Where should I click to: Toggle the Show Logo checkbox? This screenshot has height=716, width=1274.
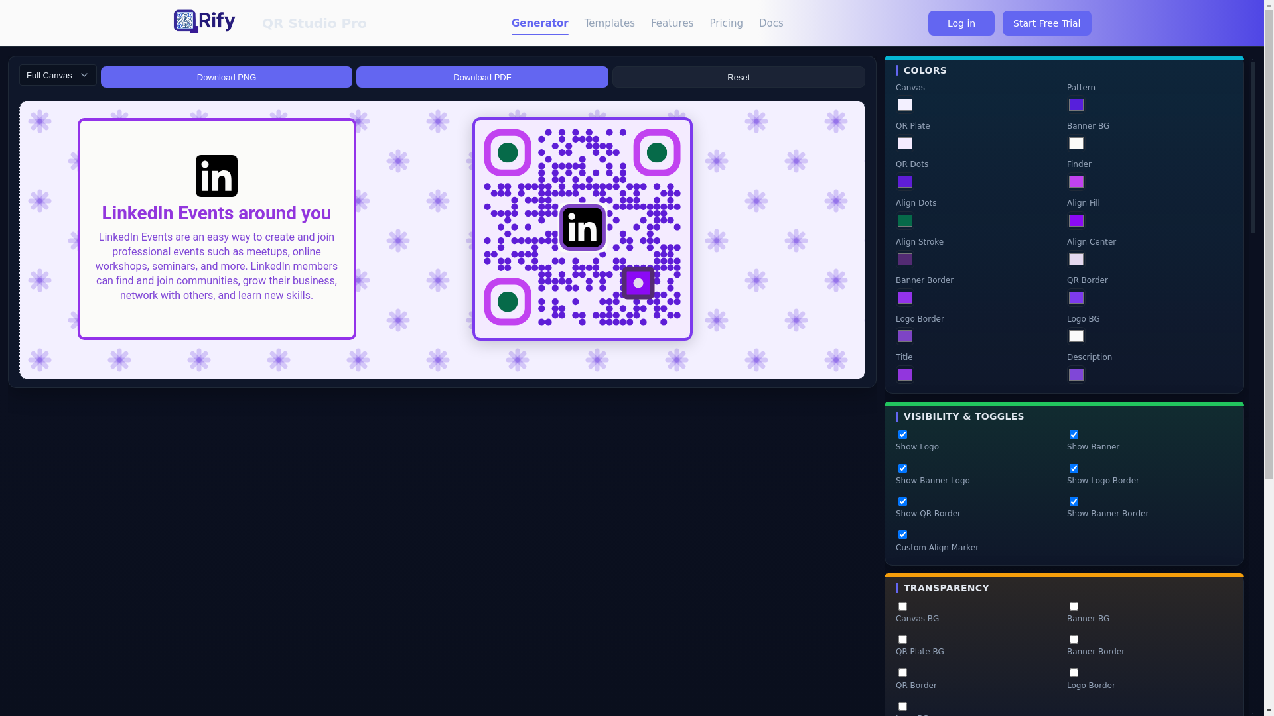point(902,434)
